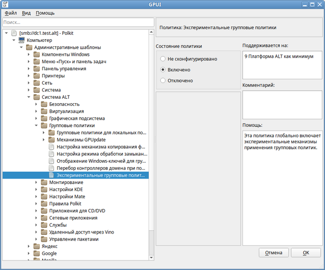Select the Настройки Mate tree item
Image resolution: width=325 pixels, height=270 pixels.
click(67, 197)
